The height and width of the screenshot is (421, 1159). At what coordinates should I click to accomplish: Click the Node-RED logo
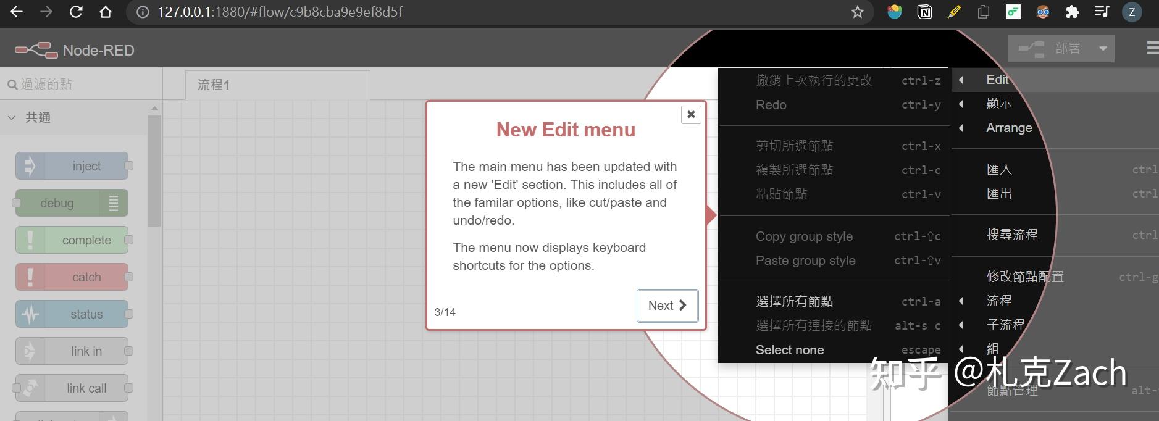(36, 50)
